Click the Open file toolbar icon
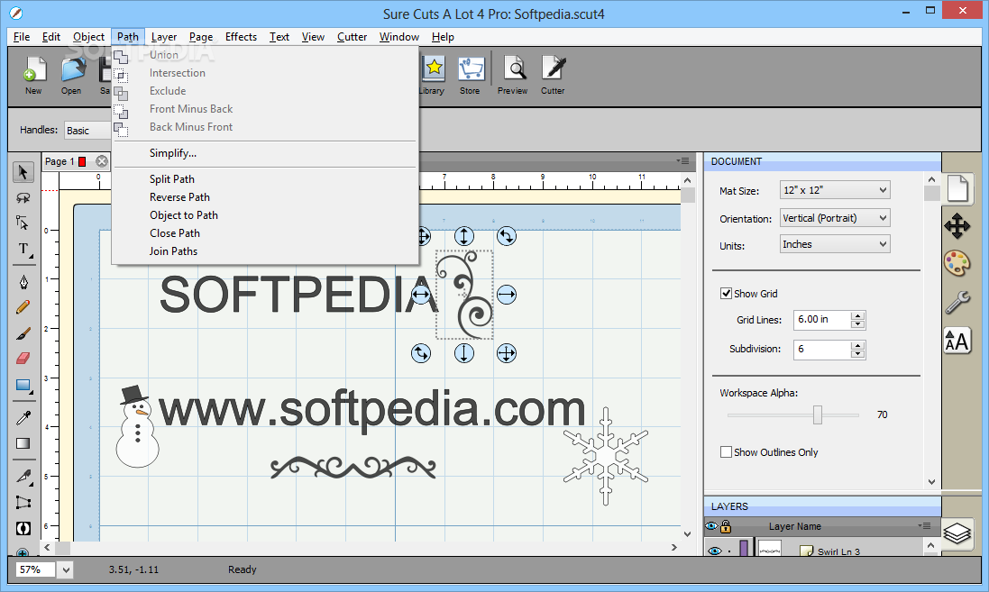Image resolution: width=989 pixels, height=592 pixels. 71,75
